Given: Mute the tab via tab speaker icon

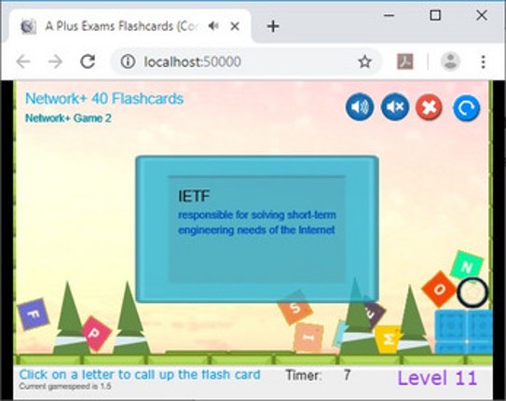Looking at the screenshot, I should (x=213, y=26).
